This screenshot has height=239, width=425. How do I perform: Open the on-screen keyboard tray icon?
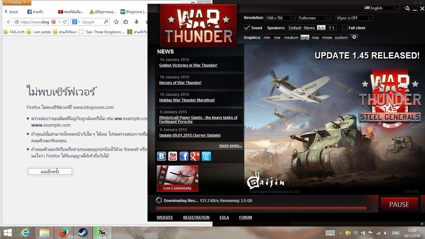330,233
